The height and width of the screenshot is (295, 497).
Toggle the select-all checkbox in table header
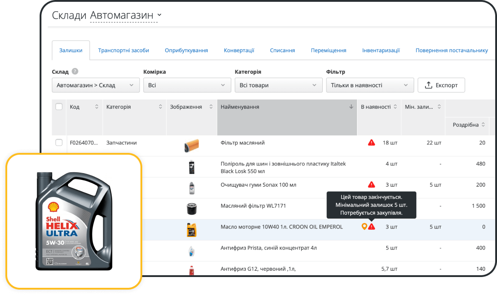point(59,107)
